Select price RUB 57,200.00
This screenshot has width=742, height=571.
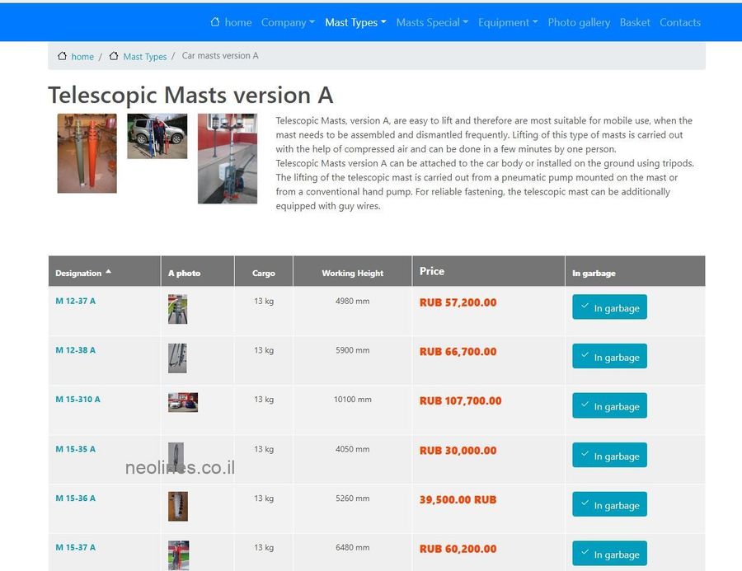click(458, 302)
